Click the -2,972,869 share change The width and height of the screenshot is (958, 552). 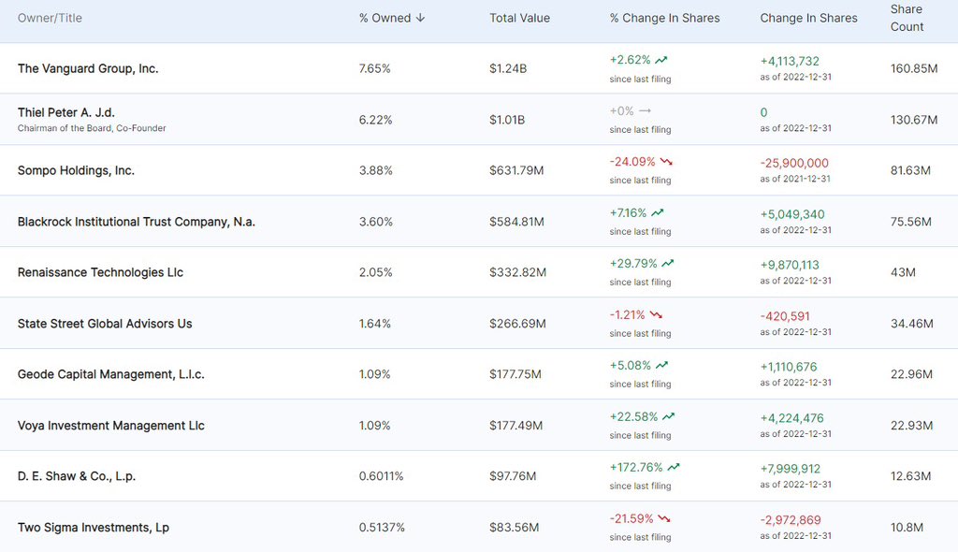(791, 520)
